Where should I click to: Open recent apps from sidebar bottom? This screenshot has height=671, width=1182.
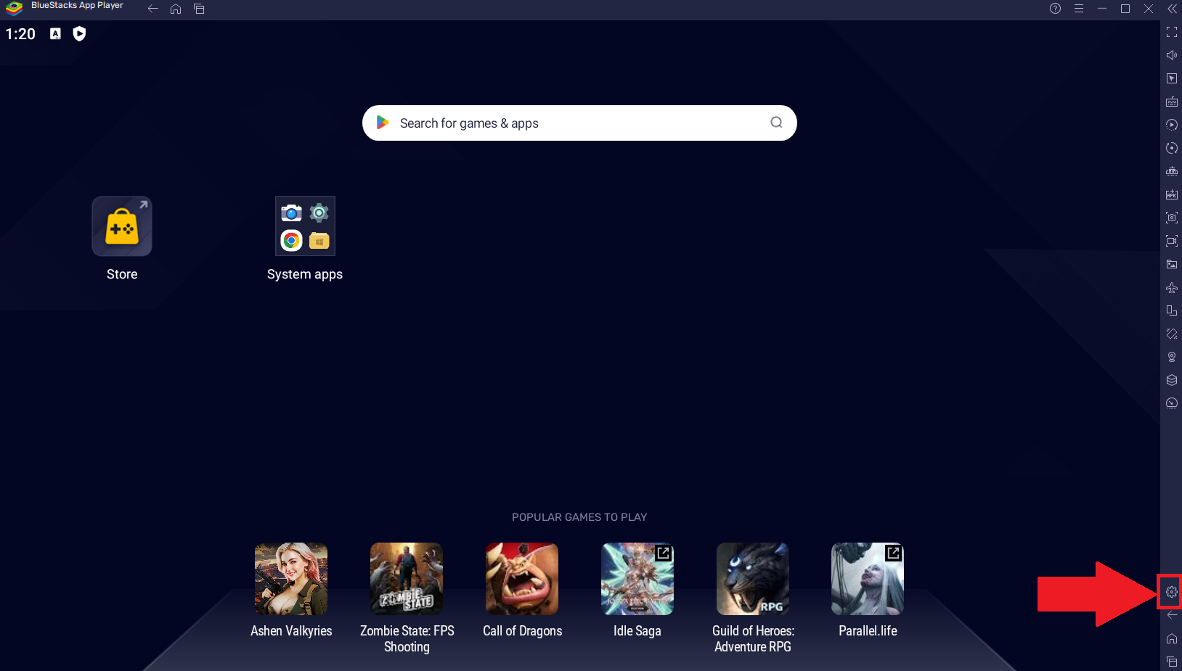[x=1171, y=662]
